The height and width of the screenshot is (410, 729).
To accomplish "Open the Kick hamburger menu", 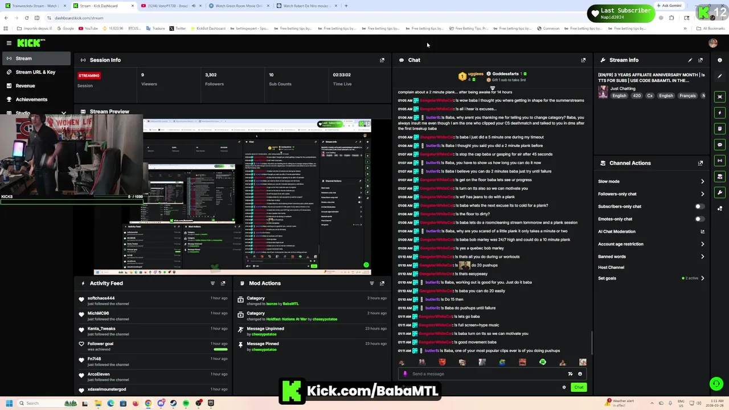I will click(9, 43).
